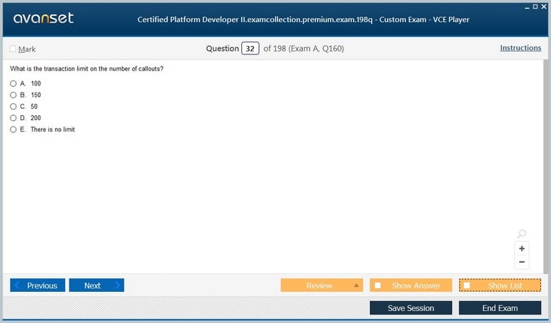This screenshot has width=551, height=323.
Task: Toggle the Show Answer checkbox button
Action: [378, 286]
